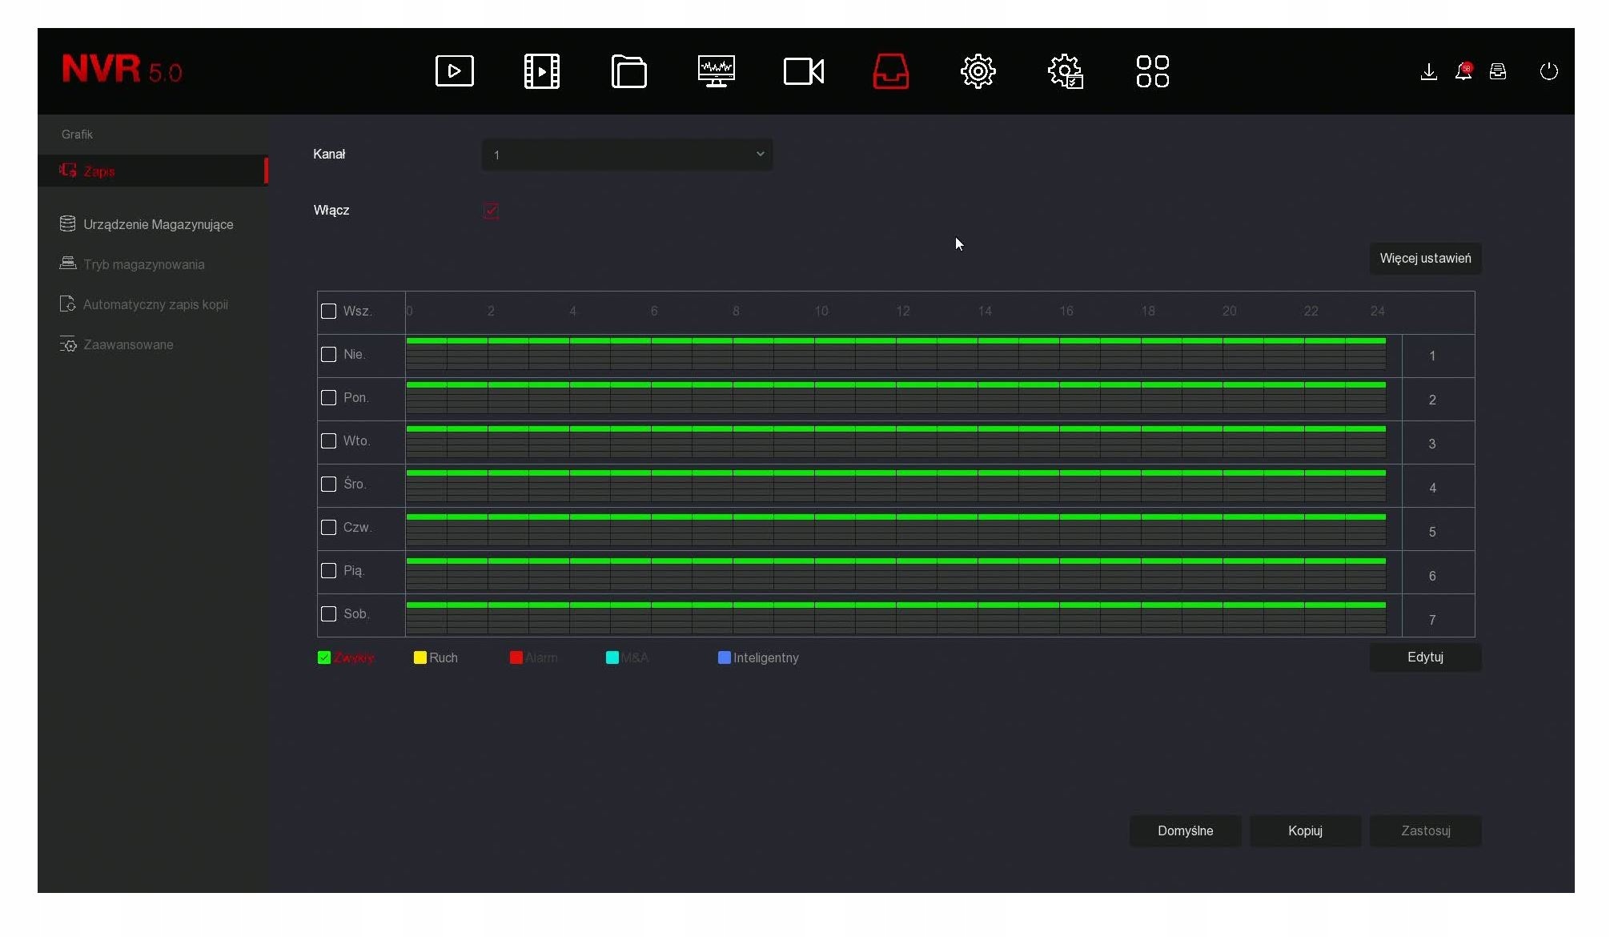
Task: Check the Wsz. all-days checkbox
Action: [x=328, y=312]
